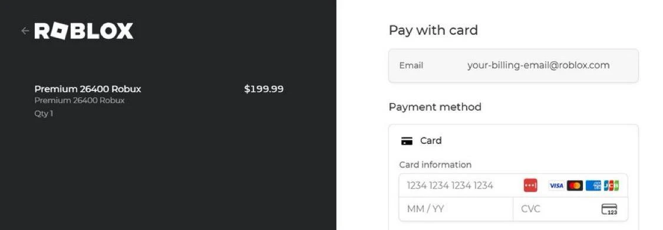Click the $199.99 price

click(264, 89)
